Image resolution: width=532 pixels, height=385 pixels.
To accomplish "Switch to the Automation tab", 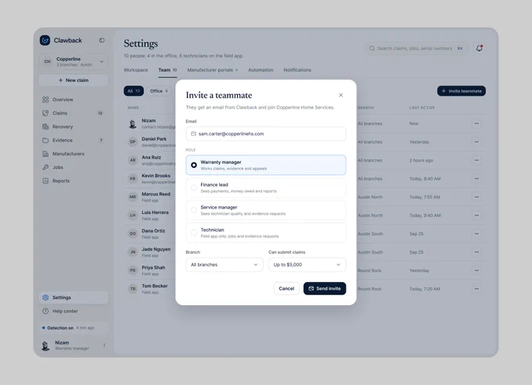I will point(261,70).
